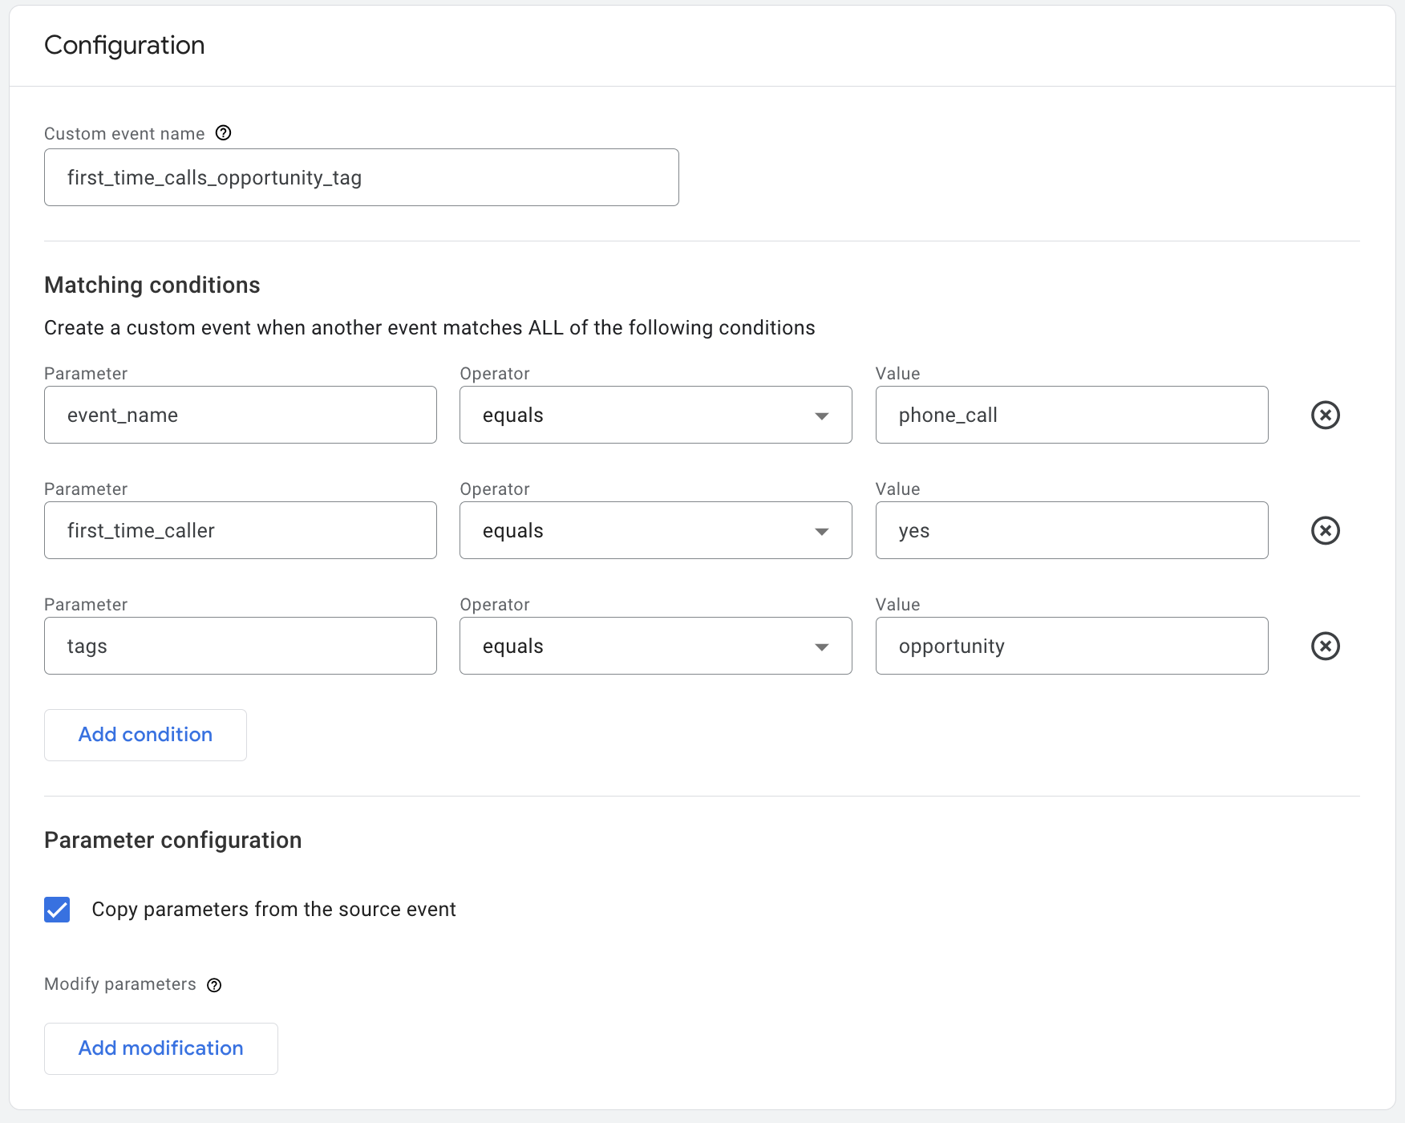Edit the phone_call value field
Screen dimensions: 1405x1123
[1071, 415]
